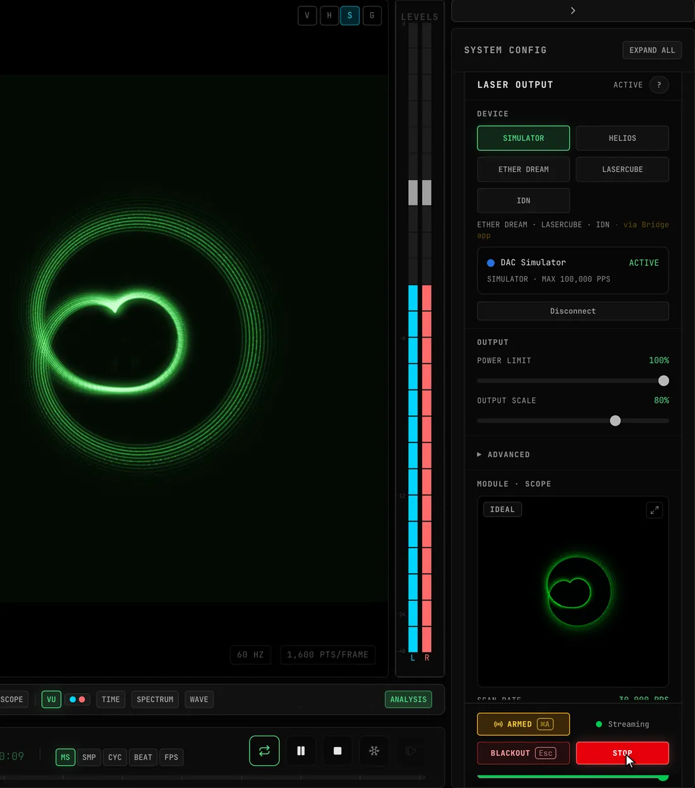Toggle the snowflake freeze button
The width and height of the screenshot is (695, 788).
374,751
